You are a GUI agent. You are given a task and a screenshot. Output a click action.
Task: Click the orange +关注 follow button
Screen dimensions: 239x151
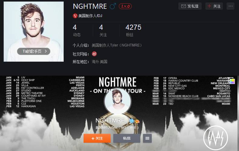97,138
